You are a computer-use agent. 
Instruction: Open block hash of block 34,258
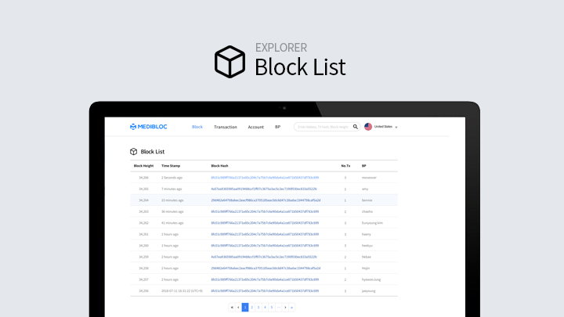tap(266, 268)
